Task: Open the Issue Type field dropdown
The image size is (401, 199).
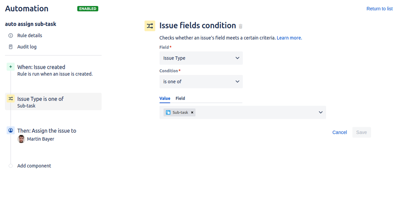Action: 201,58
